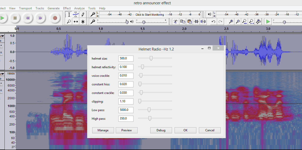Select the Envelope tool
Image resolution: width=302 pixels, height=150 pixels.
coord(76,15)
